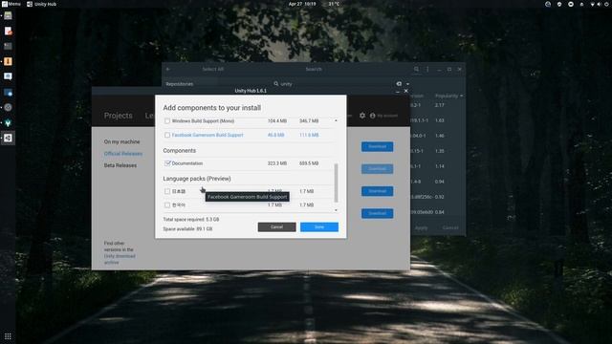The width and height of the screenshot is (612, 344).
Task: Click the components list scrollbar thumb
Action: point(336,183)
